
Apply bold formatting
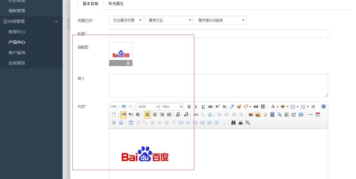[x=189, y=107]
